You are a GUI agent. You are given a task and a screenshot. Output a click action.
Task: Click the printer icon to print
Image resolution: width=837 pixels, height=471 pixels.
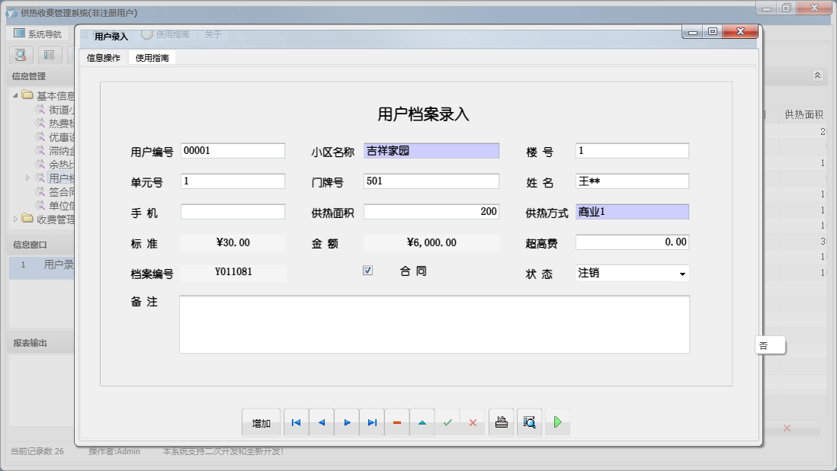501,423
